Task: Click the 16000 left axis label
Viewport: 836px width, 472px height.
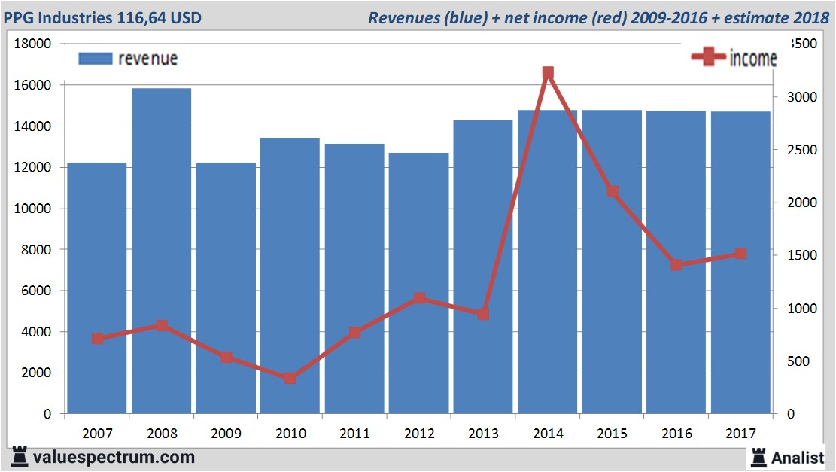Action: coord(32,85)
